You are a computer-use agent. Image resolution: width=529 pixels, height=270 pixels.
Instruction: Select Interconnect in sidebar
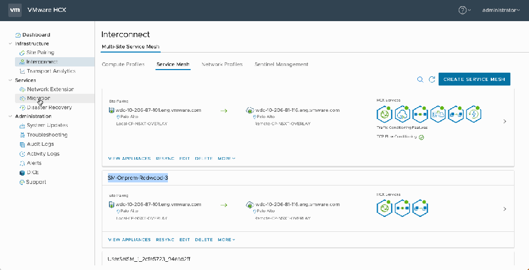click(42, 62)
